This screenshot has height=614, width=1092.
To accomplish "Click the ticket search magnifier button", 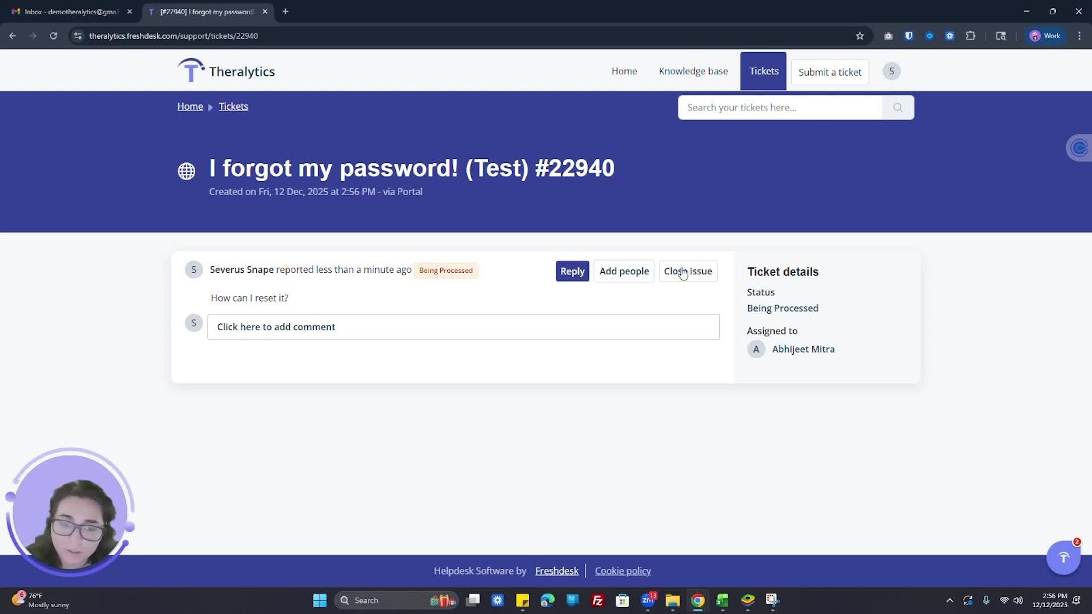I will [898, 107].
